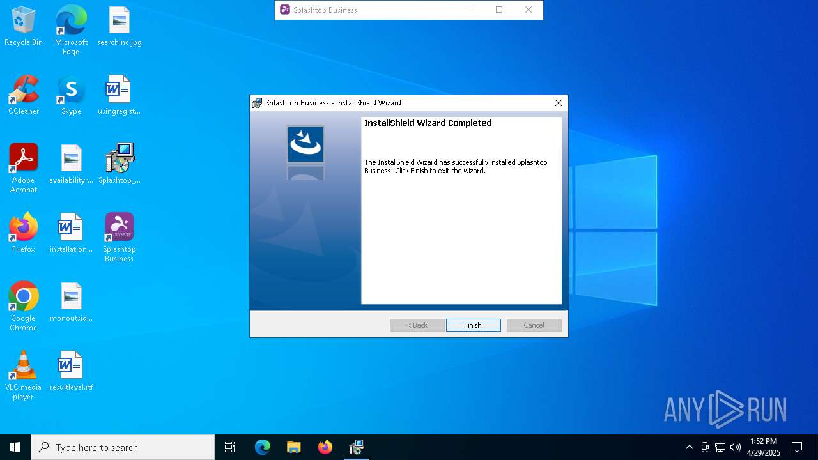Select searchinc.jpg file on desktop

click(x=120, y=27)
